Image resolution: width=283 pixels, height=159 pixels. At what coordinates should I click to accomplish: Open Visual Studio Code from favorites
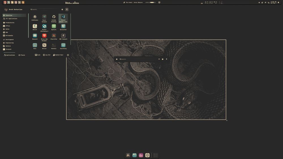(63, 17)
